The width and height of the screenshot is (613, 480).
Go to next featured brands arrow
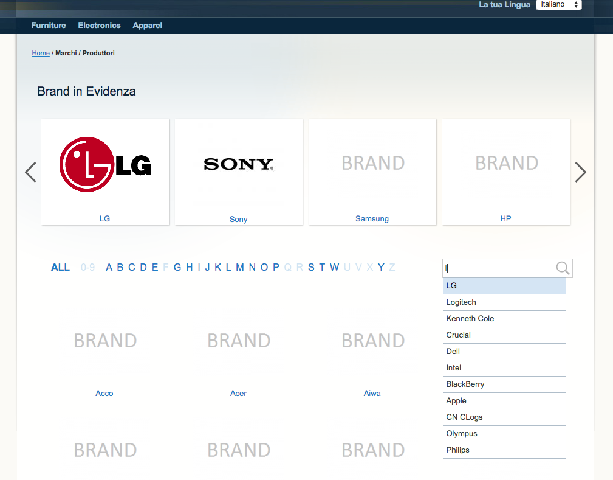581,172
